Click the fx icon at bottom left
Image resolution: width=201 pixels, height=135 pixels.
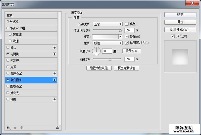[9, 128]
